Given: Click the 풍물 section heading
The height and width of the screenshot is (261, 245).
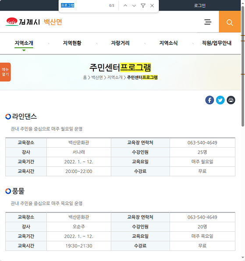Looking at the screenshot, I should (18, 191).
